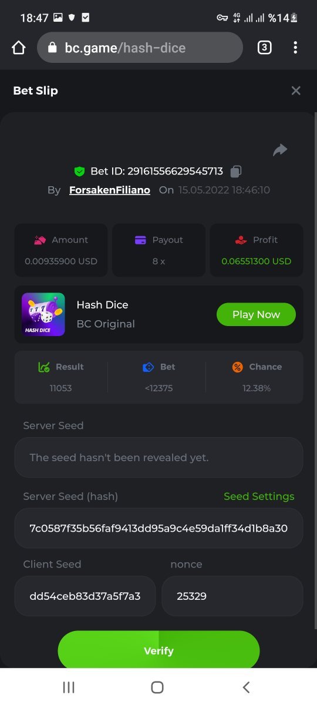Tap the Android recent apps button
317x705 pixels.
click(69, 687)
